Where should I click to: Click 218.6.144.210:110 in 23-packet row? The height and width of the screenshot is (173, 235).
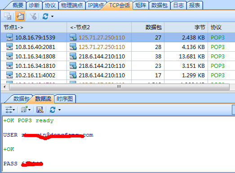[102, 66]
